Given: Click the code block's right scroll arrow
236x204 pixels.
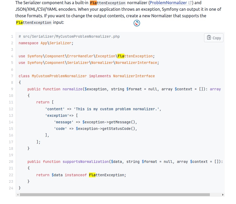Looking at the screenshot, I should (223, 195).
